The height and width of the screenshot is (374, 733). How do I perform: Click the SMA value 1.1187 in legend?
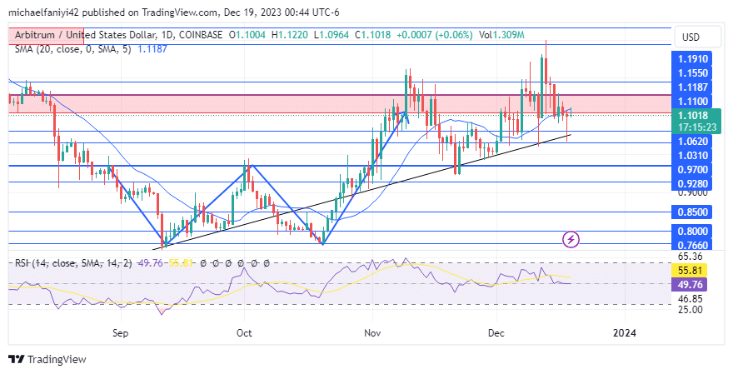(152, 48)
